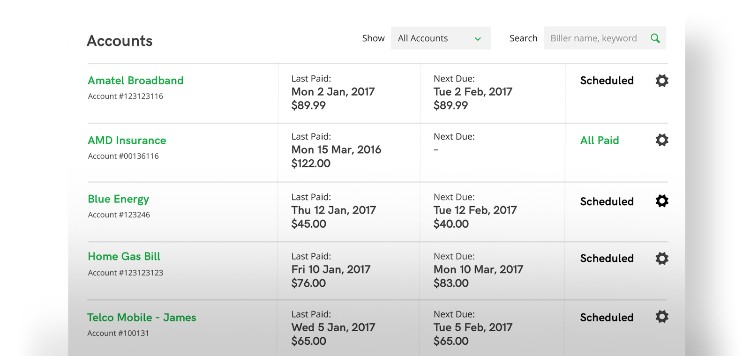The height and width of the screenshot is (356, 750).
Task: Focus the Biller name, keyword search field
Action: [x=605, y=38]
